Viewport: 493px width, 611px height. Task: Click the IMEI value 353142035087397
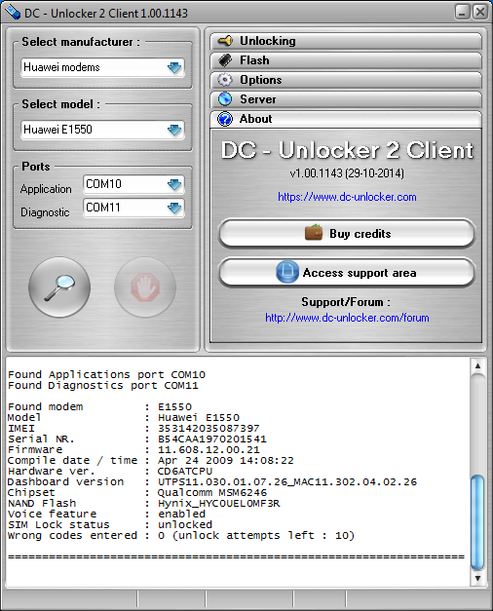209,428
